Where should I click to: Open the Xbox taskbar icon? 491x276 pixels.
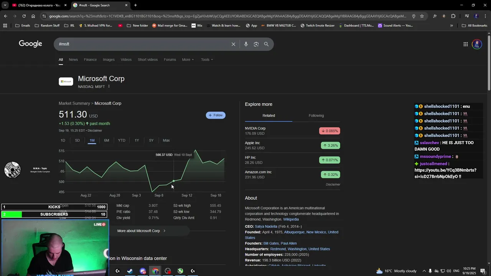tap(180, 271)
